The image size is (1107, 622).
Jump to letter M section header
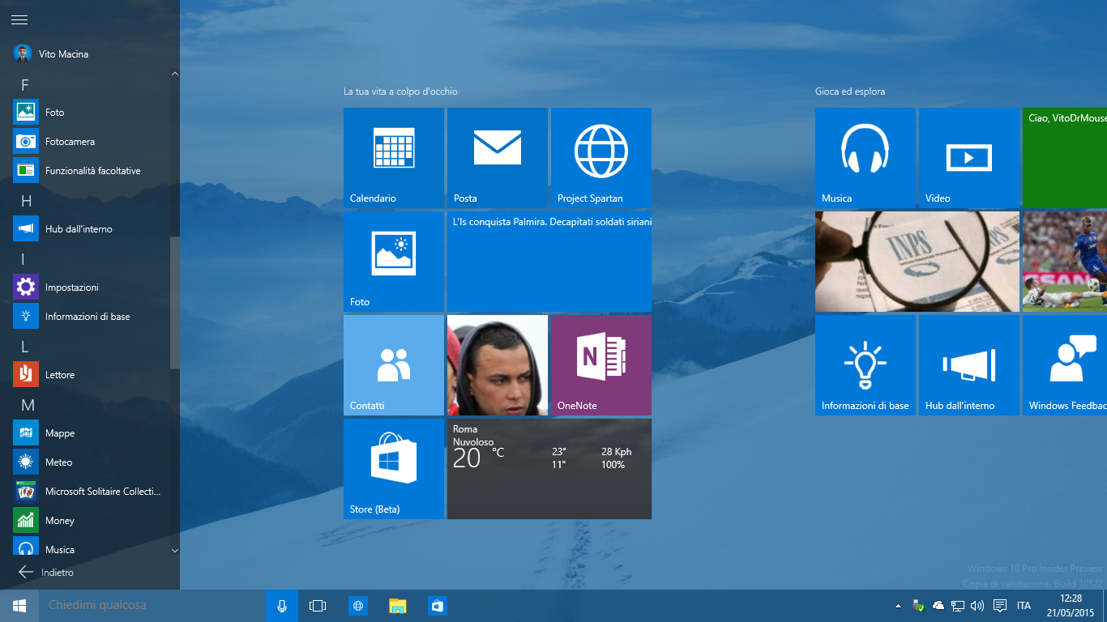(x=28, y=405)
